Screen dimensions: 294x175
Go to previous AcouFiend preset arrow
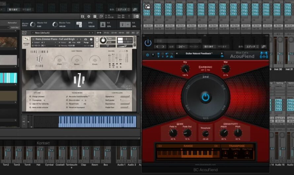176,53
